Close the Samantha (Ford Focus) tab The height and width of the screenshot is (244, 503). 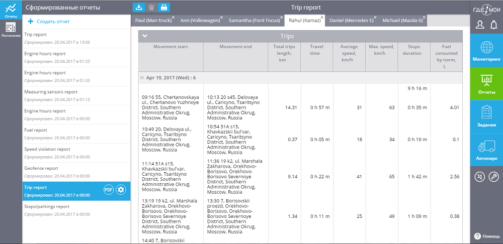point(281,17)
